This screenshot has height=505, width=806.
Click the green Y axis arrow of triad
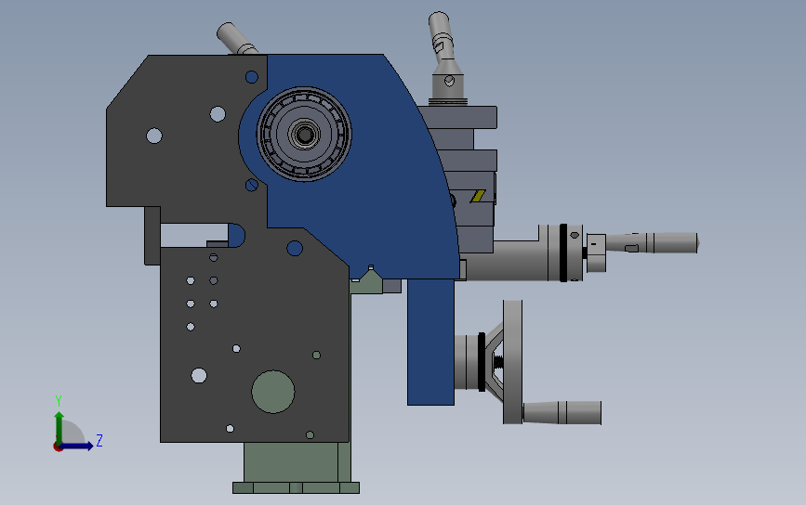click(x=59, y=427)
